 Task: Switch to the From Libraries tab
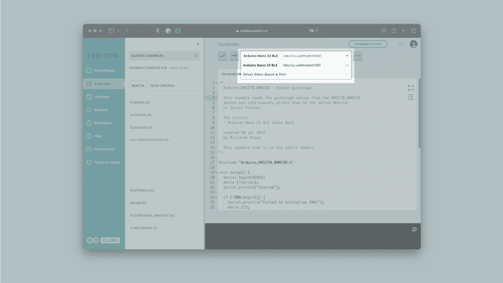[x=162, y=86]
